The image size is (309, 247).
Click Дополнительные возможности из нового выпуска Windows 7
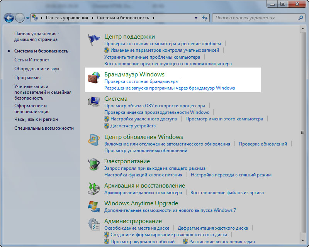170,210
